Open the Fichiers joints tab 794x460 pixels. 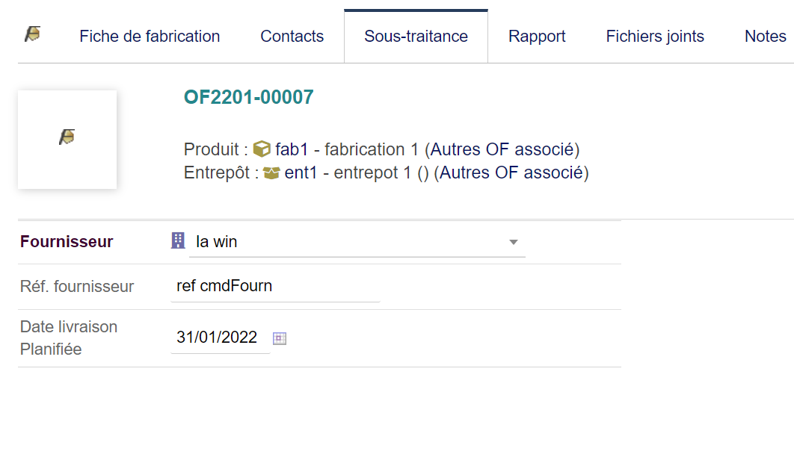point(655,37)
